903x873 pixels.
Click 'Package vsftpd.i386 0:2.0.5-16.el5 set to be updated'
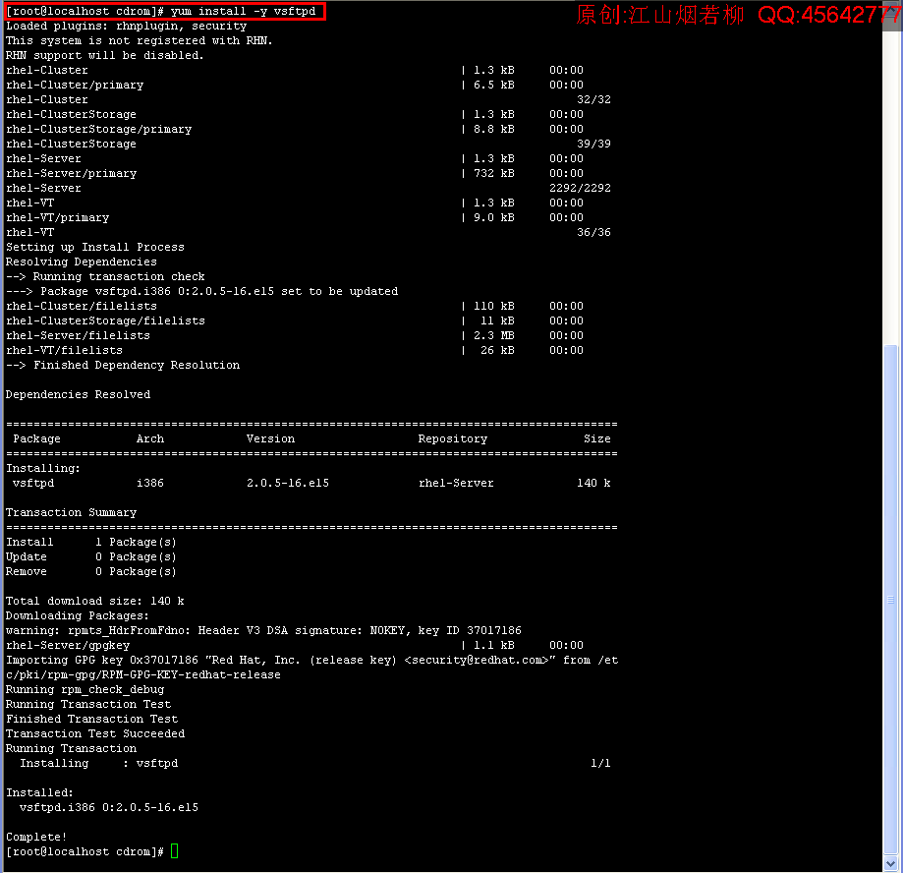(219, 292)
